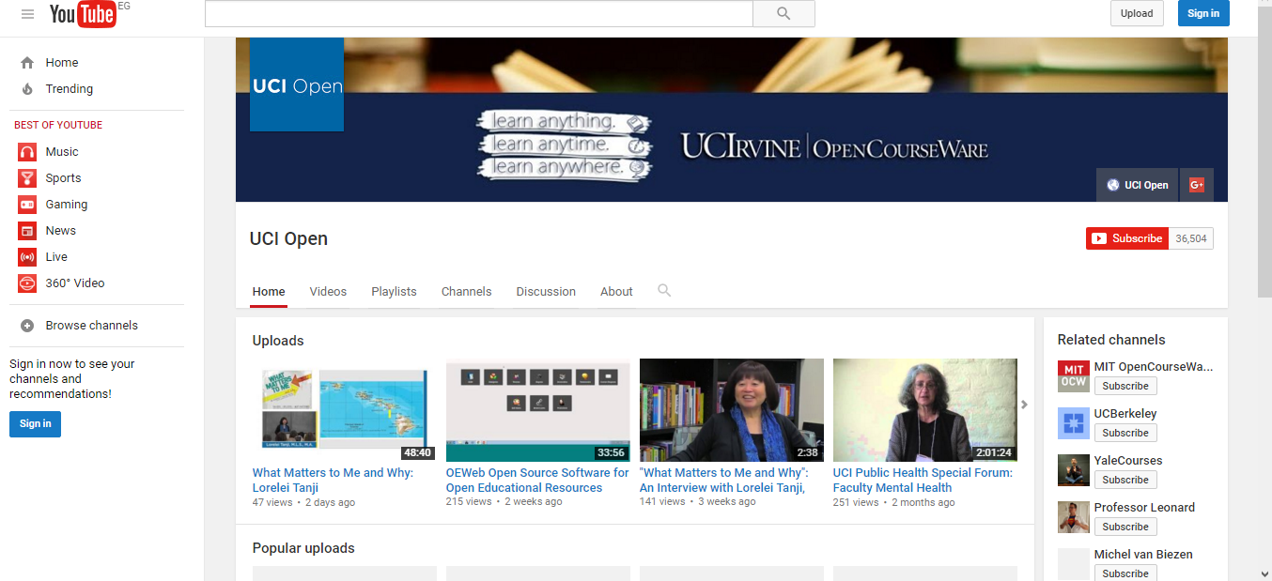Click the Uploads section heading
The width and height of the screenshot is (1272, 581).
(278, 341)
